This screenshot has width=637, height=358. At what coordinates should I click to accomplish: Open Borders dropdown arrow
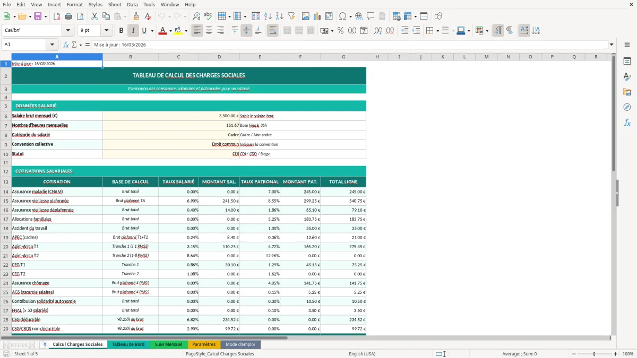click(438, 31)
